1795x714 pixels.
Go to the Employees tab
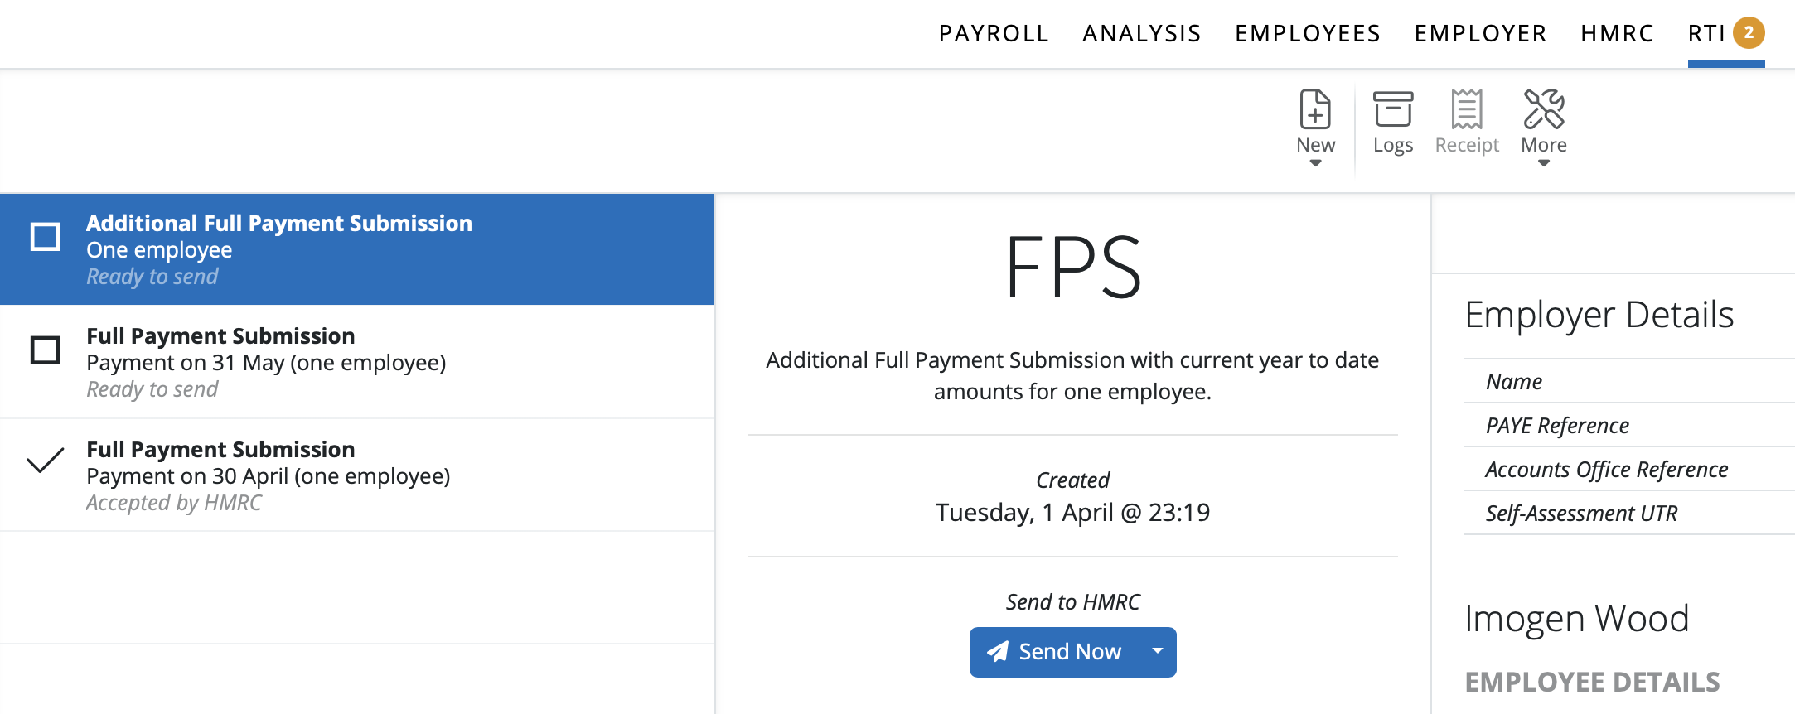pyautogui.click(x=1308, y=33)
